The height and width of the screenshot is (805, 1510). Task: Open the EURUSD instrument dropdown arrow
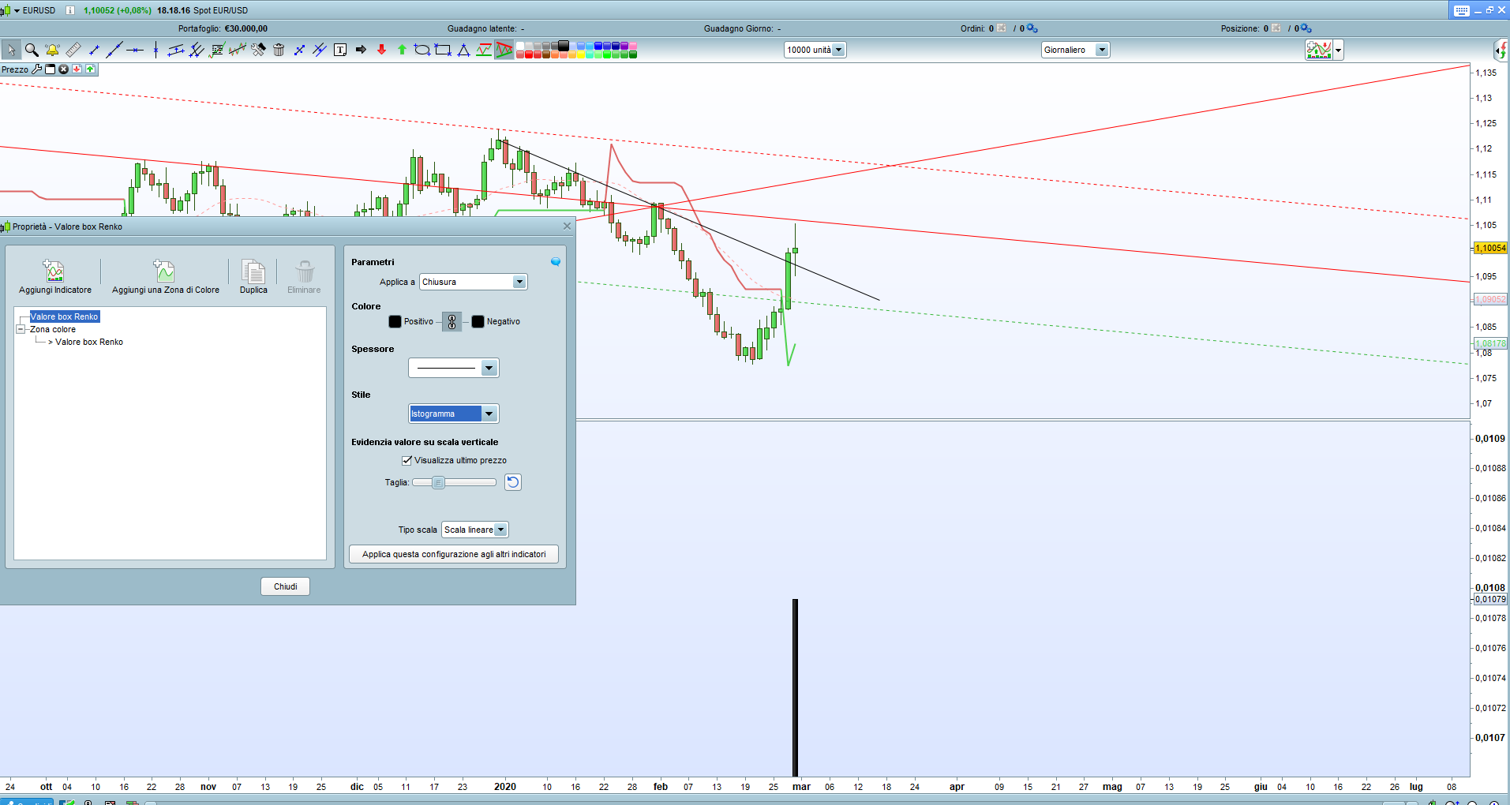point(17,11)
